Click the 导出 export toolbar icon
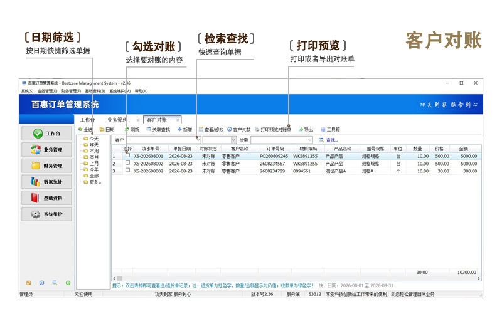The width and height of the screenshot is (502, 326). coord(301,129)
